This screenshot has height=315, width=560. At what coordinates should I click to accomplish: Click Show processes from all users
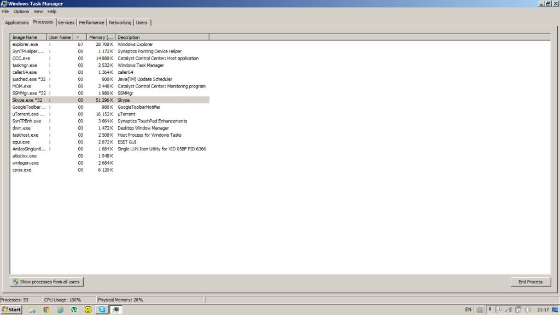(46, 282)
